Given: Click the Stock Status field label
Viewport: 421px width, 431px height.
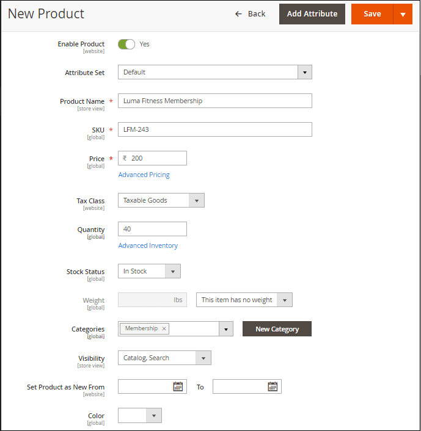Looking at the screenshot, I should click(x=86, y=272).
